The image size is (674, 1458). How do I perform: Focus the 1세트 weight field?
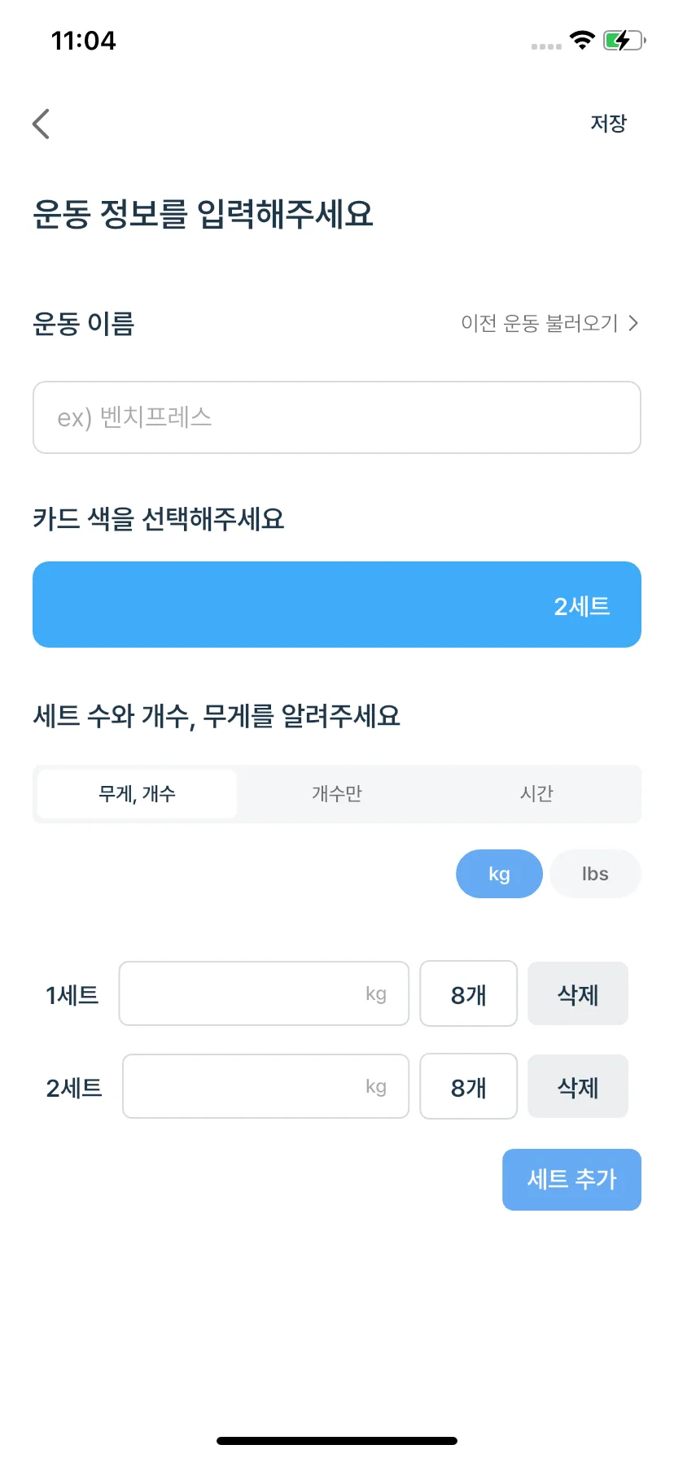[264, 993]
